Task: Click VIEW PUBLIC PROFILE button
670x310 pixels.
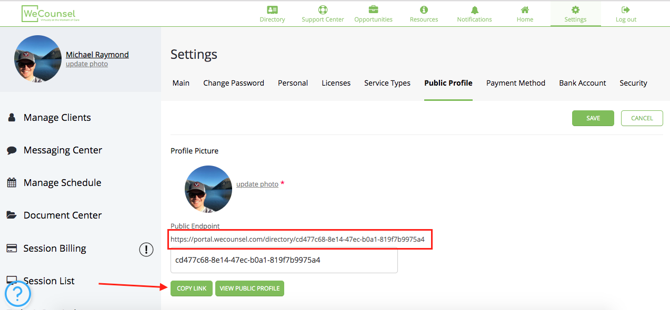Action: pyautogui.click(x=249, y=288)
